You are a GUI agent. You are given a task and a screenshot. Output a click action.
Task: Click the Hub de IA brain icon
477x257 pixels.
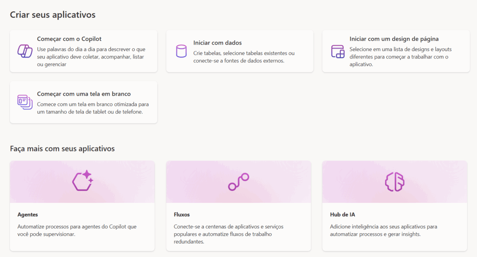click(395, 182)
